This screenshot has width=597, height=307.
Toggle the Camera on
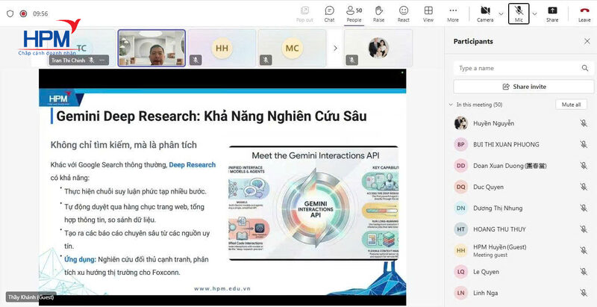[485, 12]
